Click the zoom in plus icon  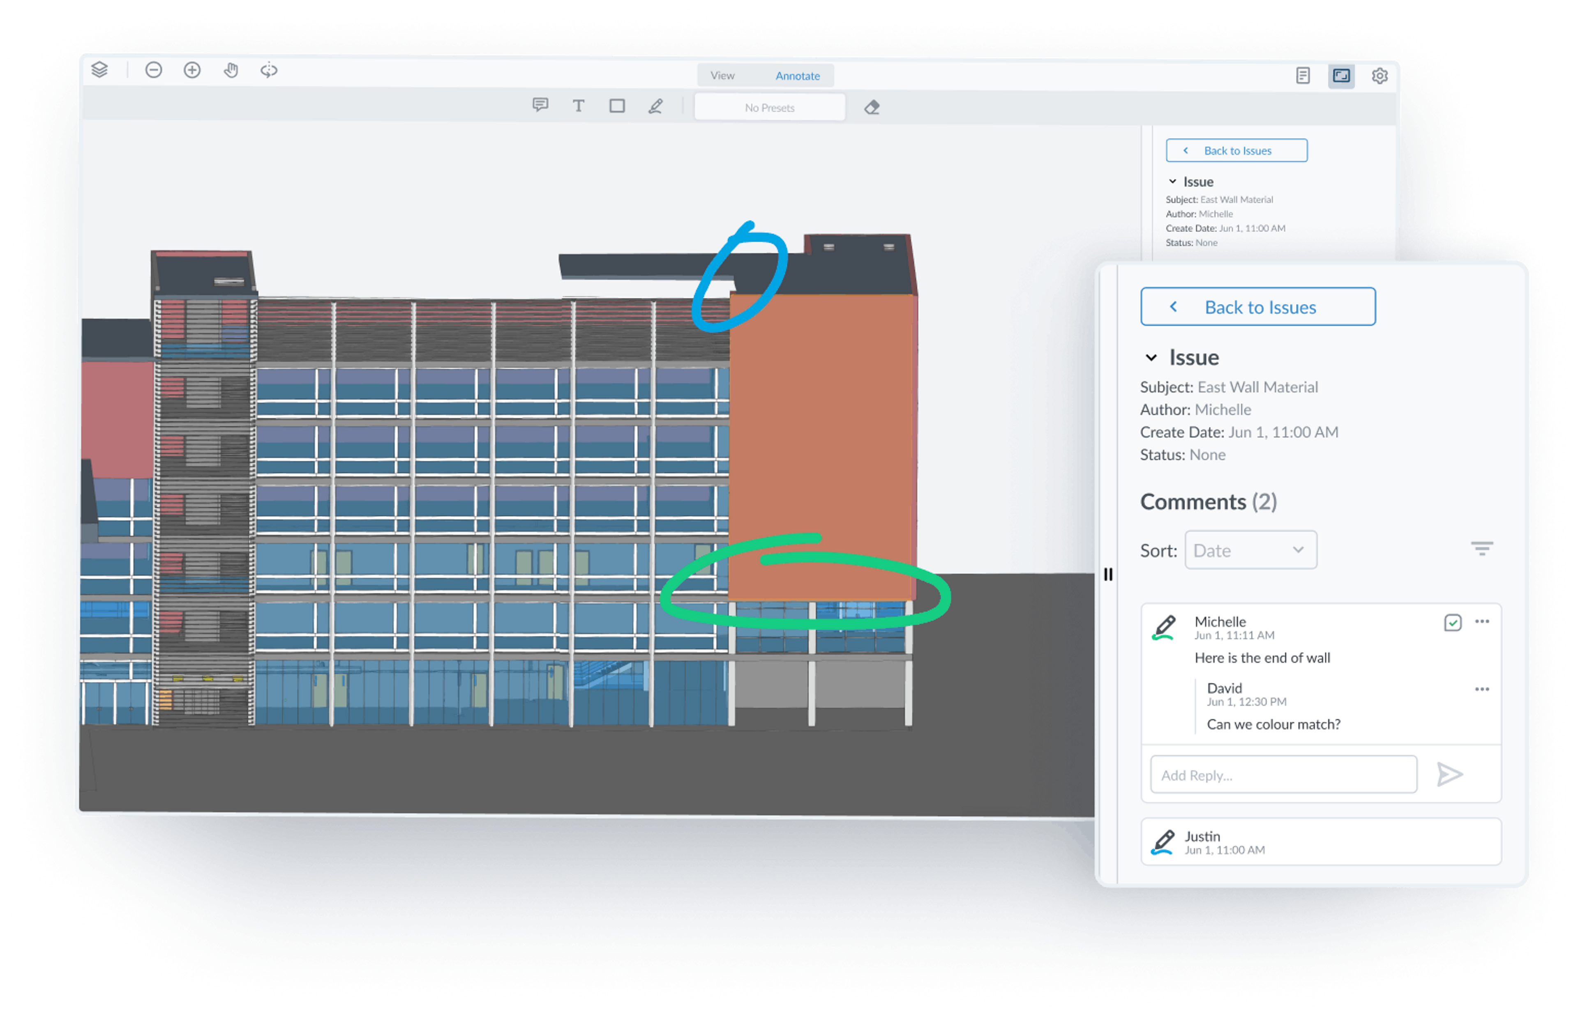pos(192,70)
